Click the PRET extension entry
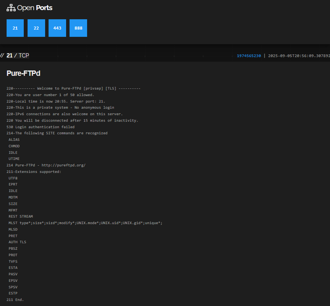This screenshot has width=330, height=306. point(13,236)
